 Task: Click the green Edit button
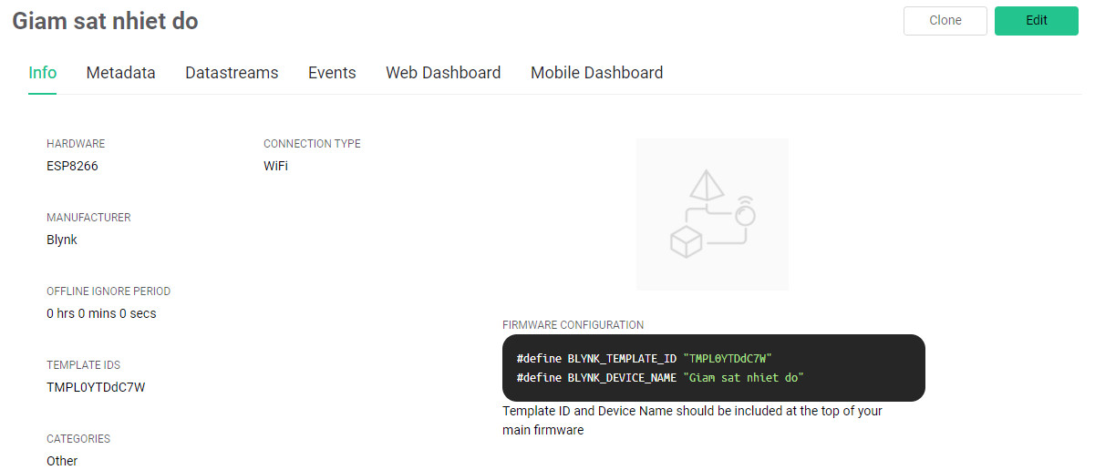tap(1036, 21)
